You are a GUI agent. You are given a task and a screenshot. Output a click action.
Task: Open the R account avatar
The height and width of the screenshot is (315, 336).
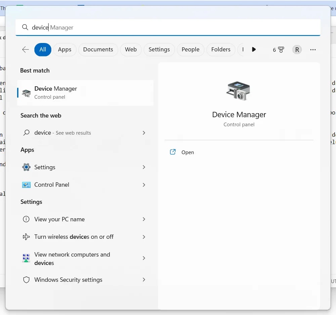(297, 50)
